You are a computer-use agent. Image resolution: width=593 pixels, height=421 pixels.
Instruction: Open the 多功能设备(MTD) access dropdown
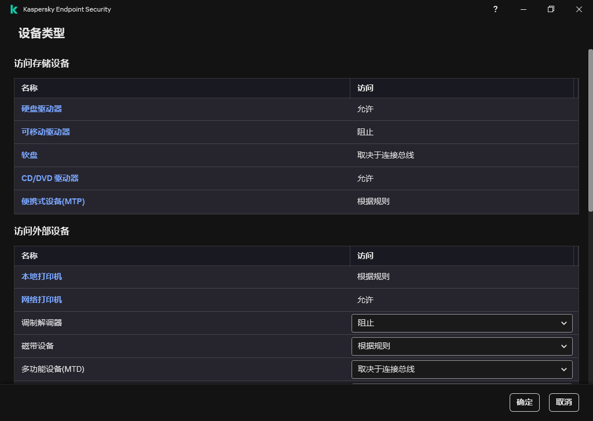tap(462, 370)
